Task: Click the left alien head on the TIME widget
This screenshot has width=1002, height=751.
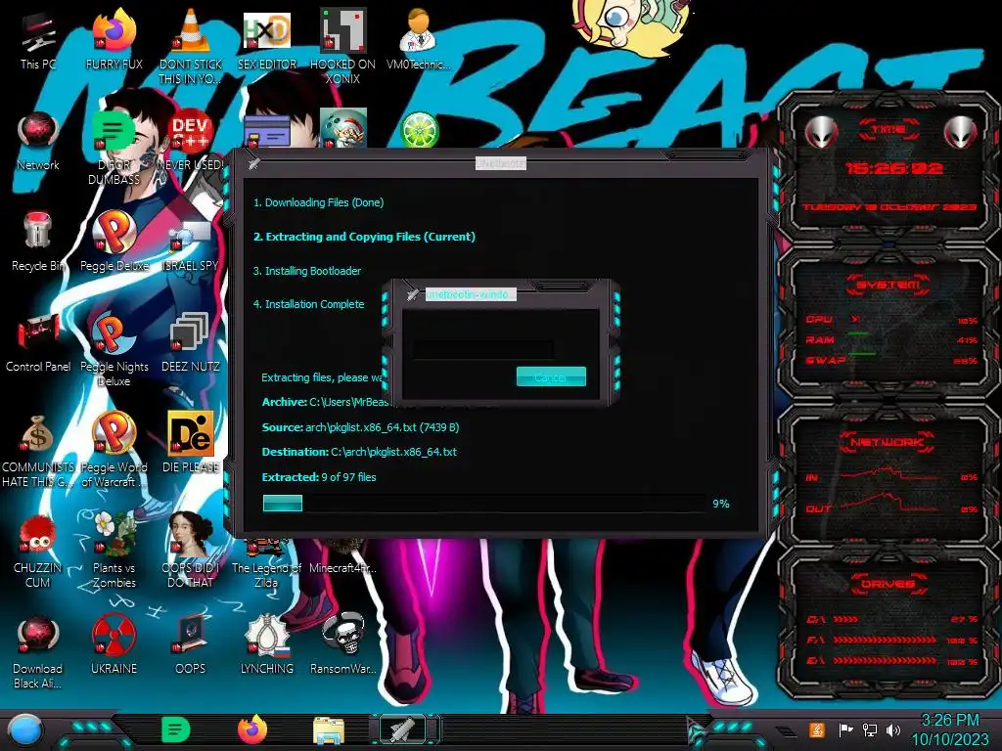Action: (x=821, y=132)
